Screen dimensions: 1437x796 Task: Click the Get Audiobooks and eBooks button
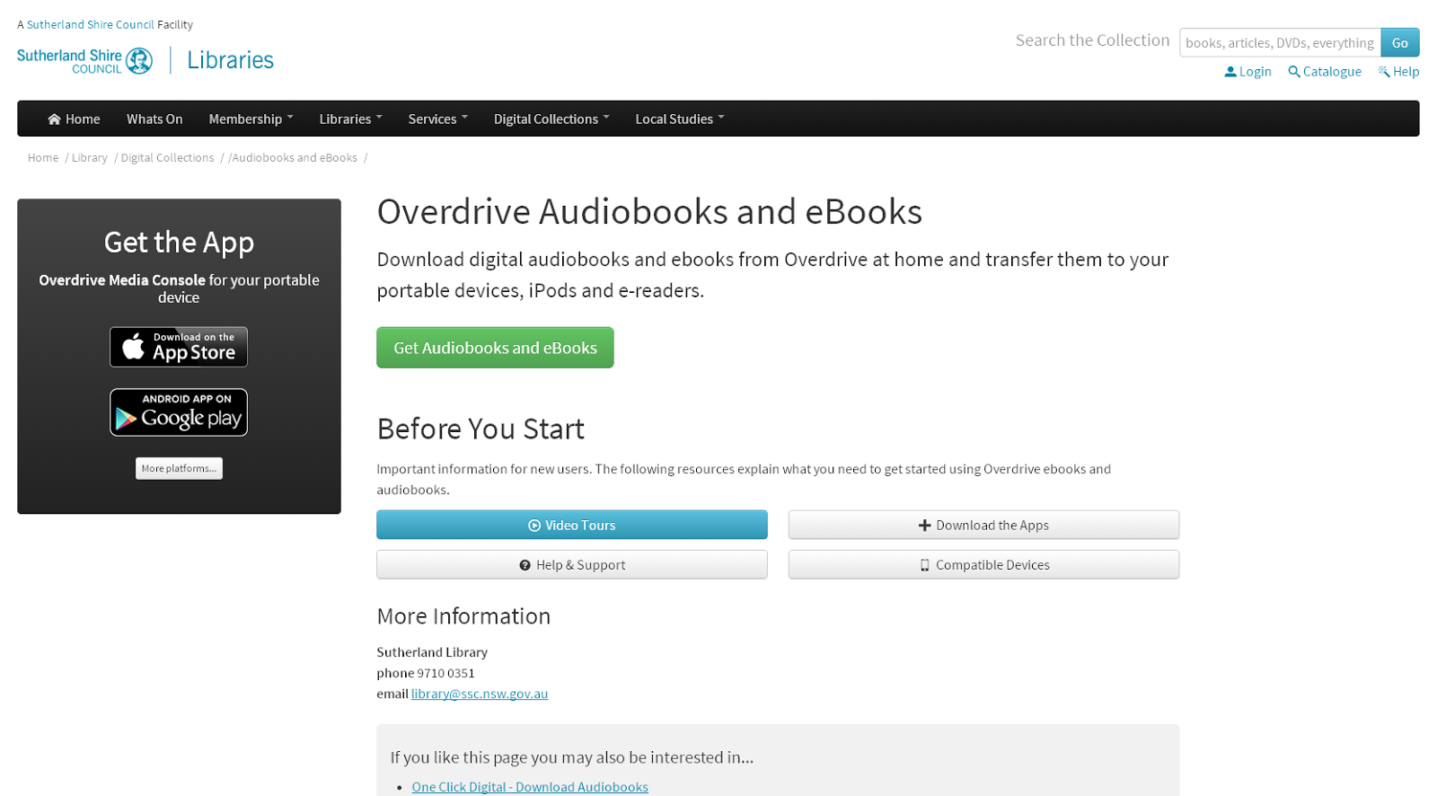(495, 348)
